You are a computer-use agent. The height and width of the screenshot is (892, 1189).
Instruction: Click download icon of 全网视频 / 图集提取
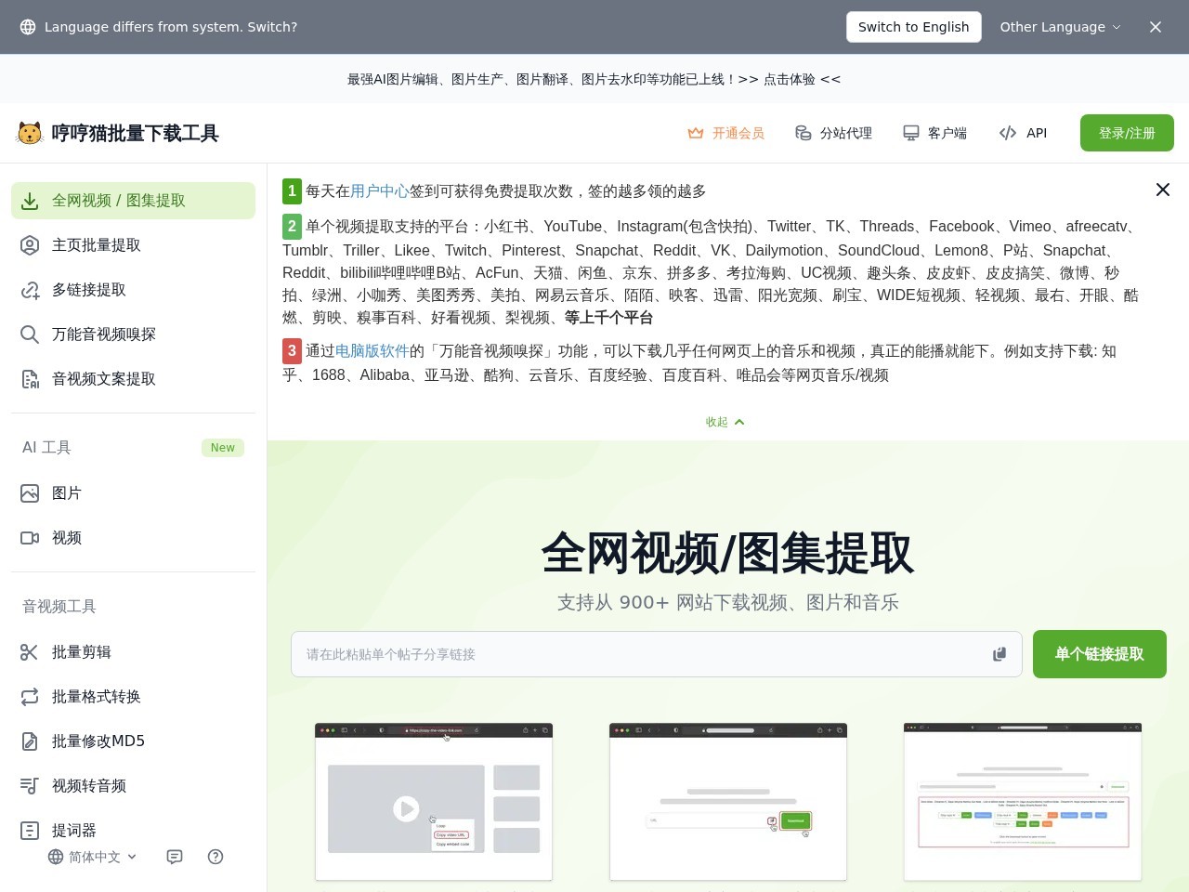[x=30, y=201]
